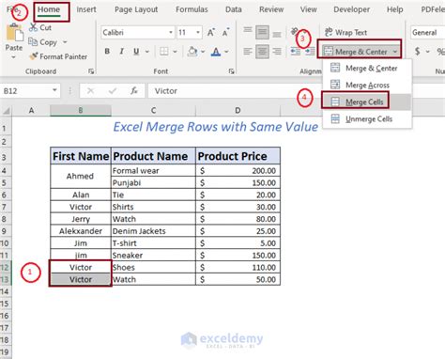Toggle Wrap Text
445x359 pixels.
345,32
